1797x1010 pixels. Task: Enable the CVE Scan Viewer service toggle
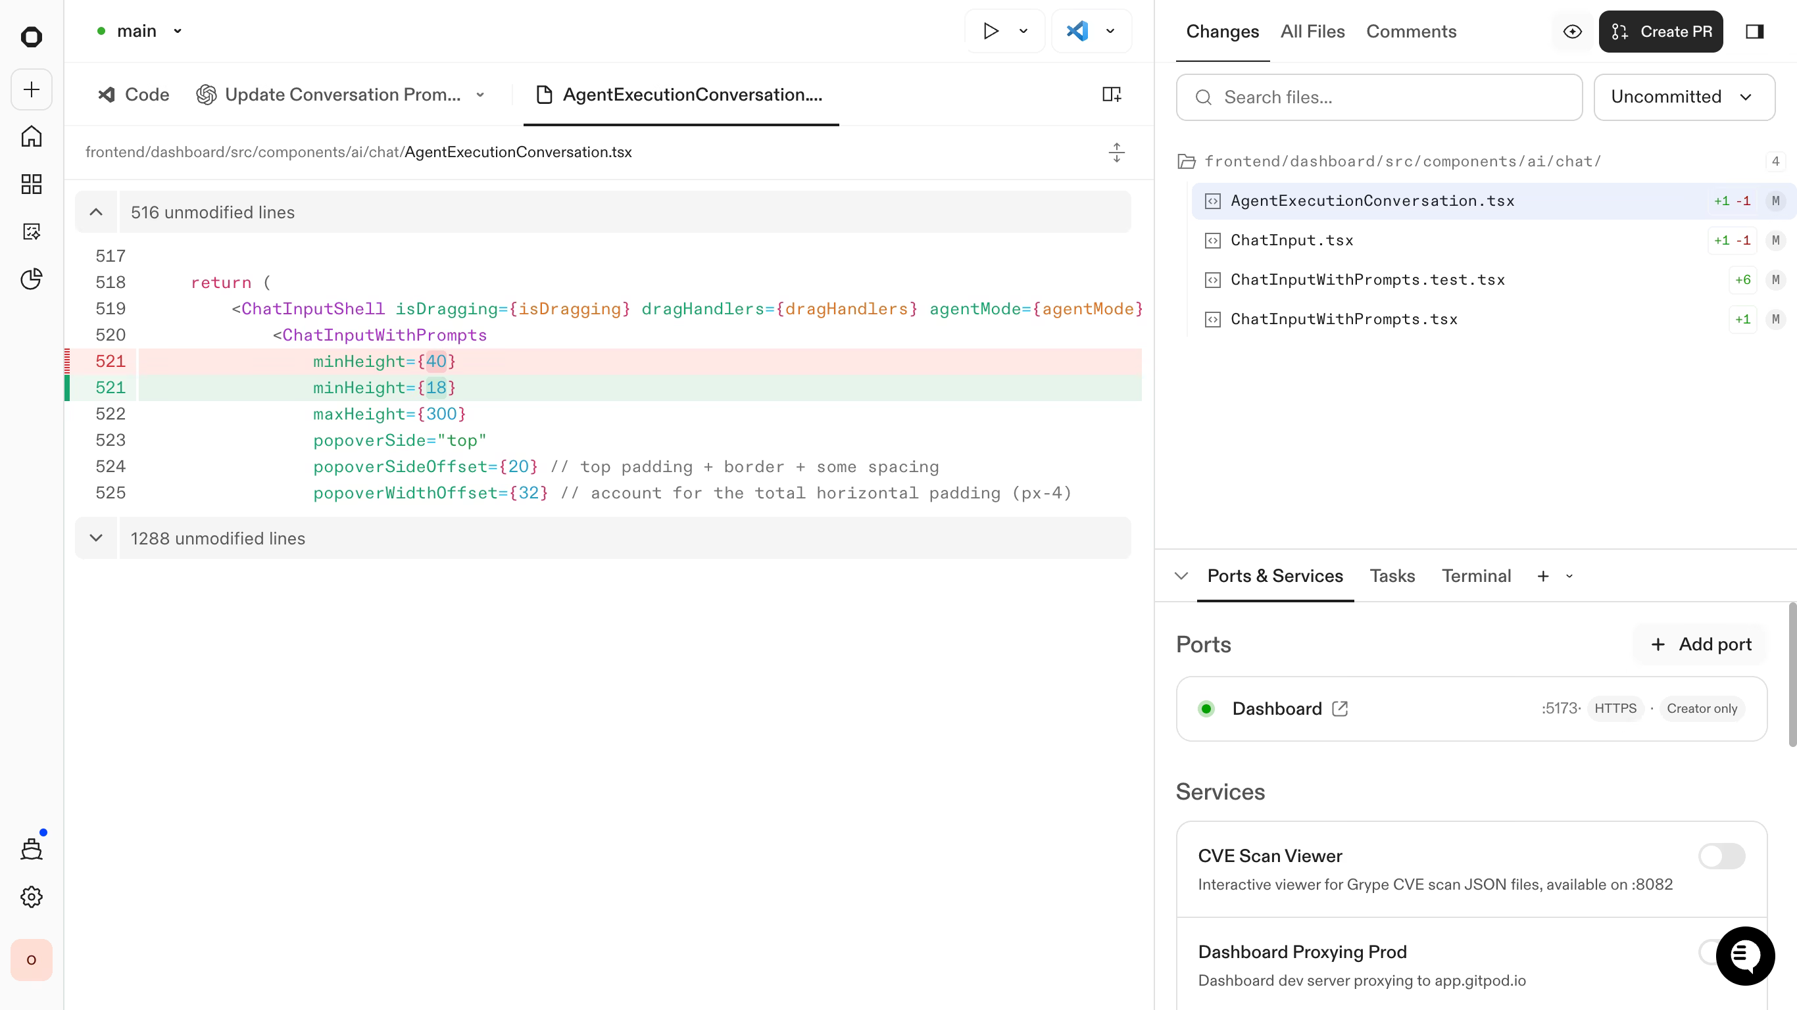[1721, 856]
